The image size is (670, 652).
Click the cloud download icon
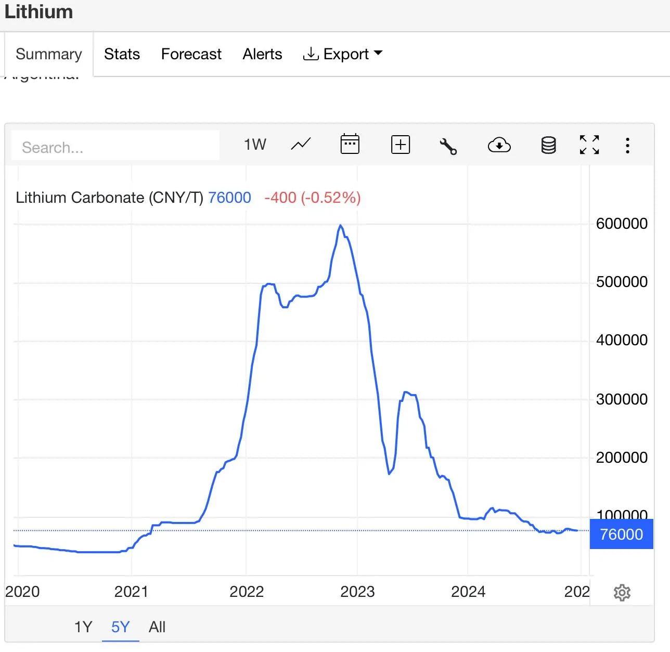[499, 145]
